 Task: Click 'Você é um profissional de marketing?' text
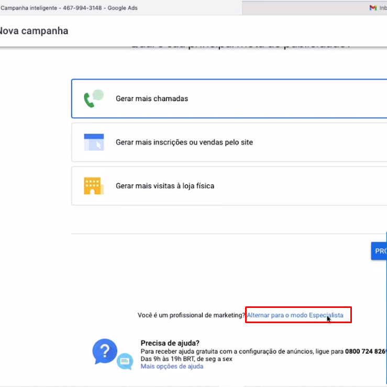point(191,315)
